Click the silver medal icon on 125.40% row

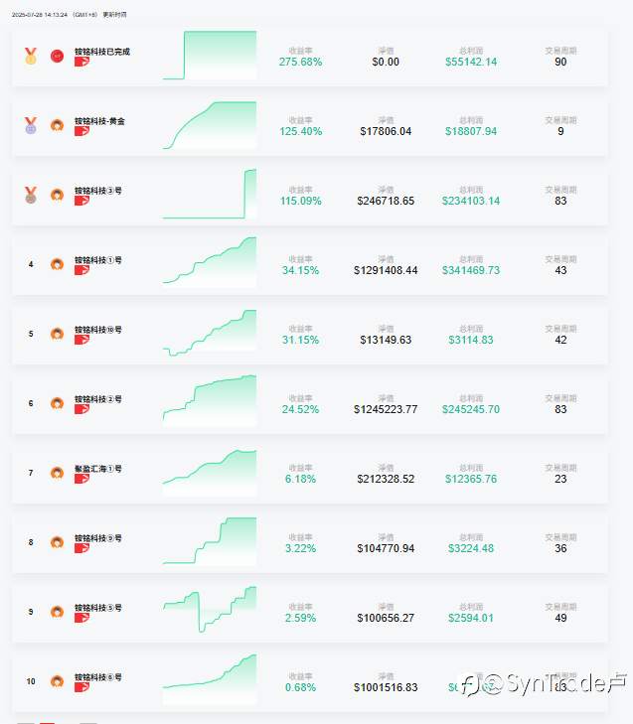(31, 125)
